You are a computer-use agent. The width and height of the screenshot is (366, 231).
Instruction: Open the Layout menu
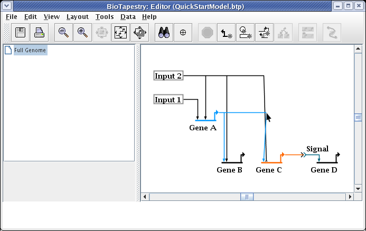click(77, 17)
